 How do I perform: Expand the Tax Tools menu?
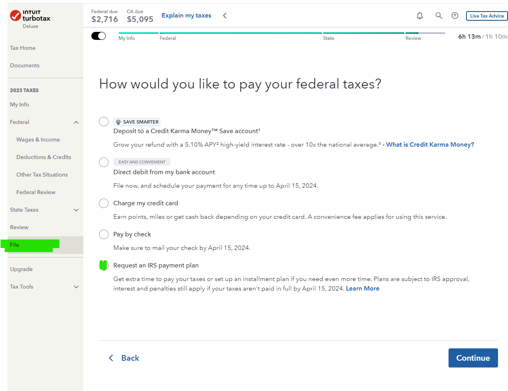point(76,287)
